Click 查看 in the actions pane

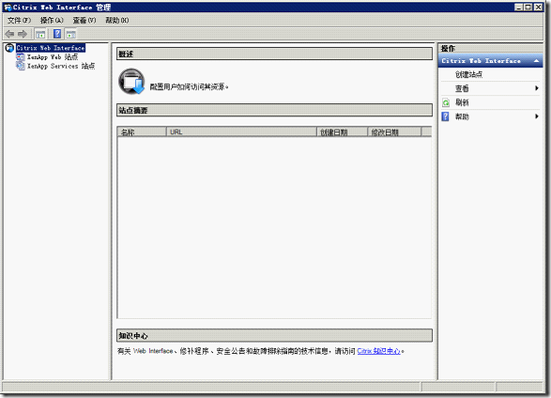coord(462,88)
